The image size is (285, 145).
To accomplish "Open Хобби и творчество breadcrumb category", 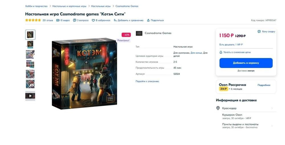I will pos(36,6).
